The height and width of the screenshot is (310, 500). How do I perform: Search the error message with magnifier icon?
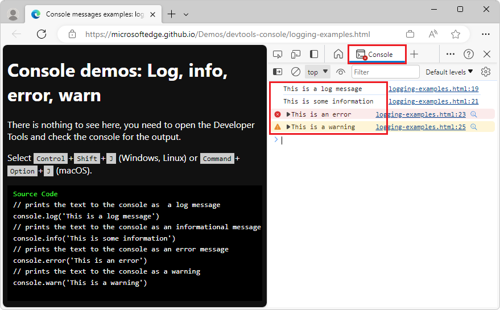pos(474,114)
